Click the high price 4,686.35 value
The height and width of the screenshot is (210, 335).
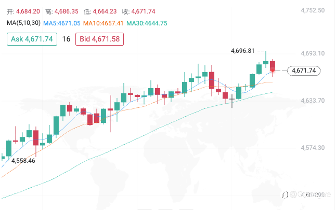coord(67,11)
